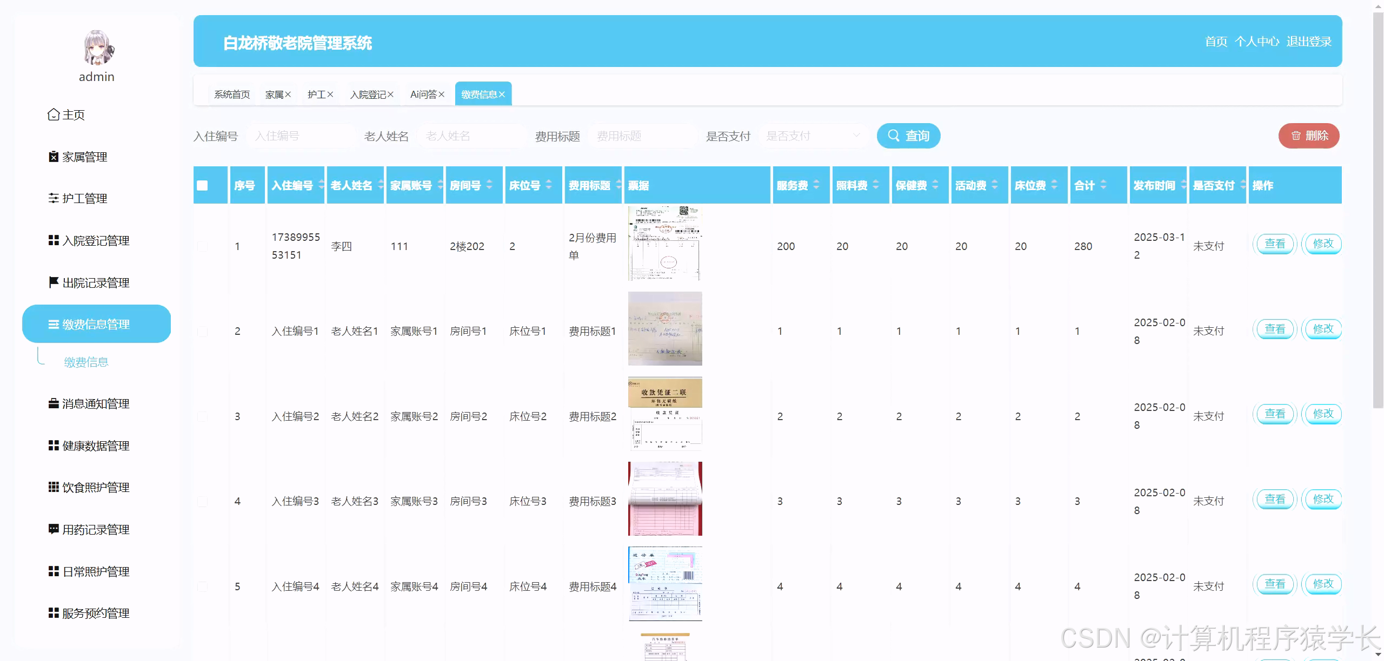This screenshot has height=661, width=1384.
Task: Sort table by 床位费 column arrows
Action: [1054, 185]
